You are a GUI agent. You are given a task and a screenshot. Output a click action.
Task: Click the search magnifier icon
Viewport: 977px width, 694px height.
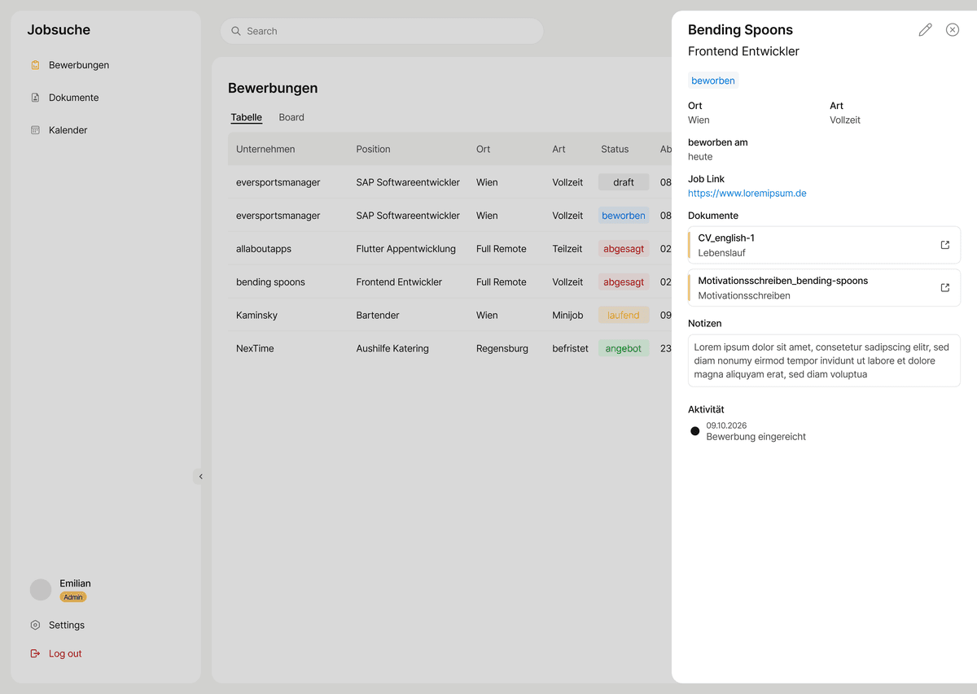236,31
